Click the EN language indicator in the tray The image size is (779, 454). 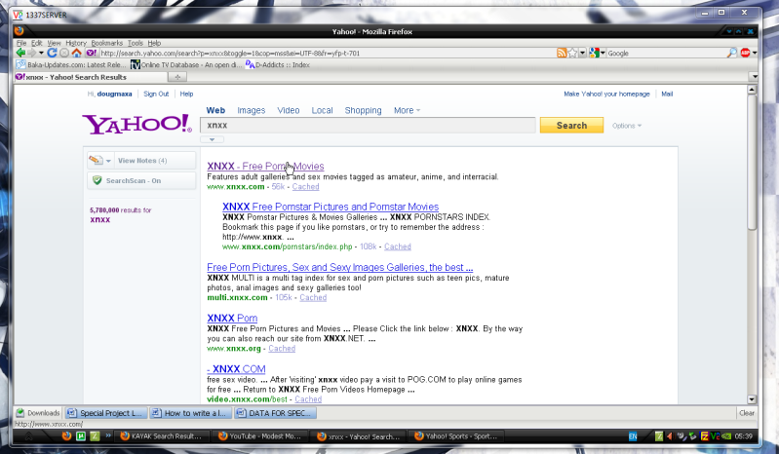pos(633,436)
